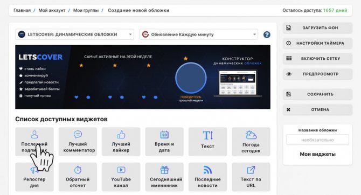Add the Погода сегодня widget

[251, 142]
